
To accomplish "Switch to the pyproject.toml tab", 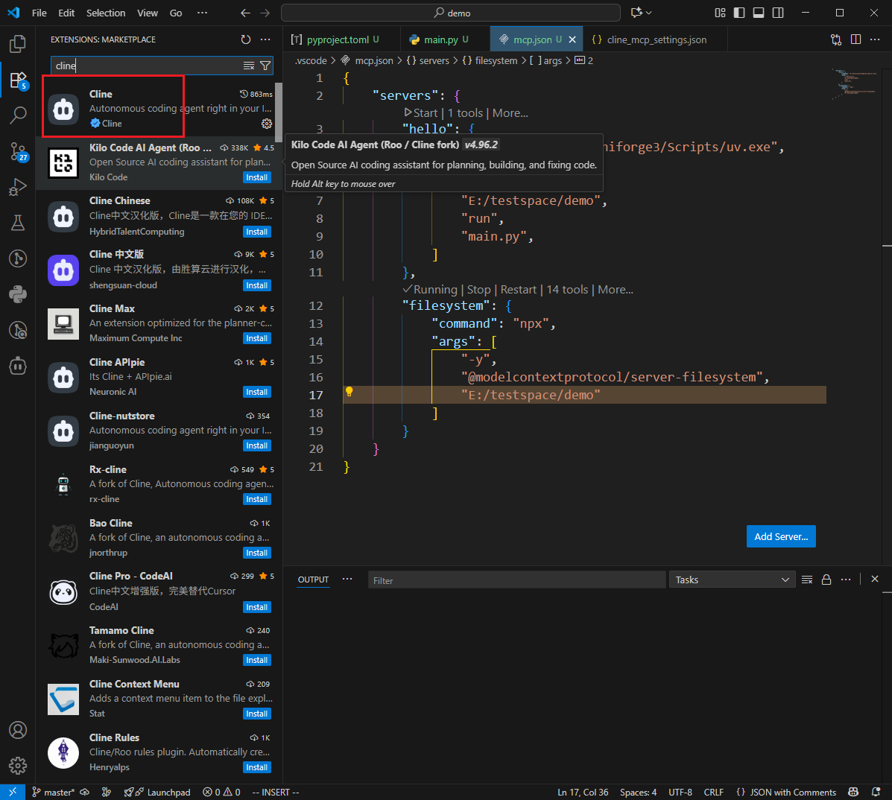I will pyautogui.click(x=338, y=39).
